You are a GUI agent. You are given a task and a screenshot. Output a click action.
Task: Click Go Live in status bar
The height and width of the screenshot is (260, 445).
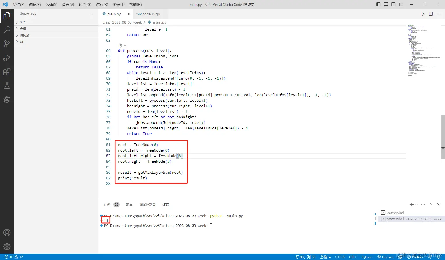pyautogui.click(x=385, y=257)
